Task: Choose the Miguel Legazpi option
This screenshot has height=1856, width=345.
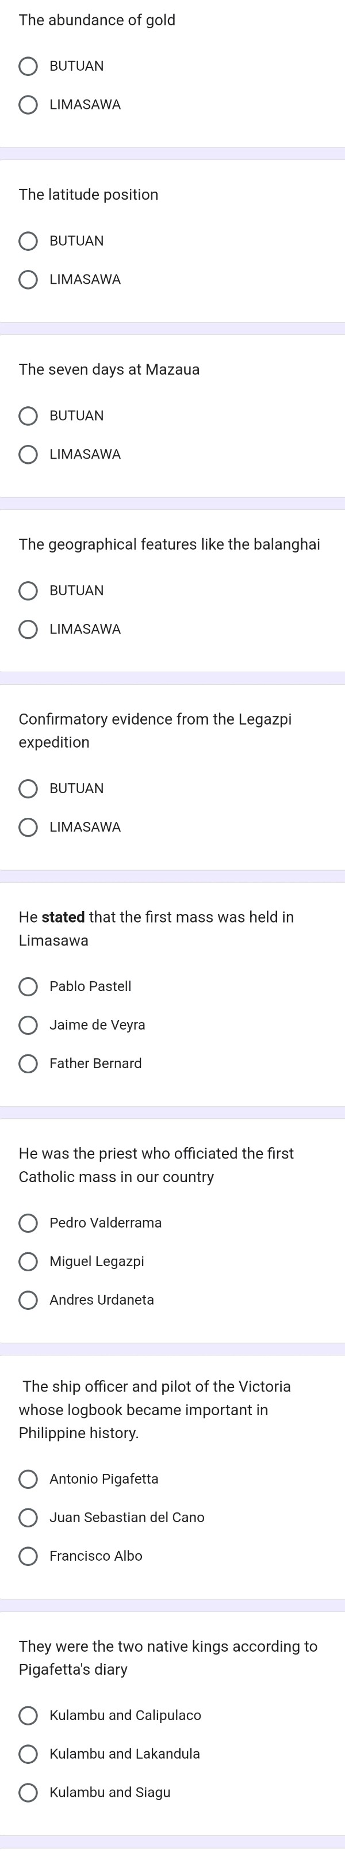Action: pos(28,1262)
